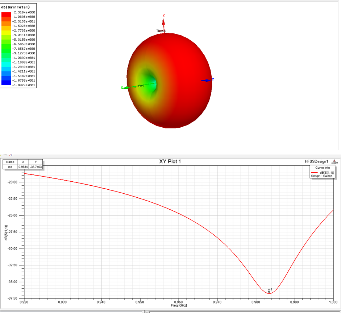Click the HFSSDesign1 label
The image size is (341, 313).
pyautogui.click(x=316, y=161)
